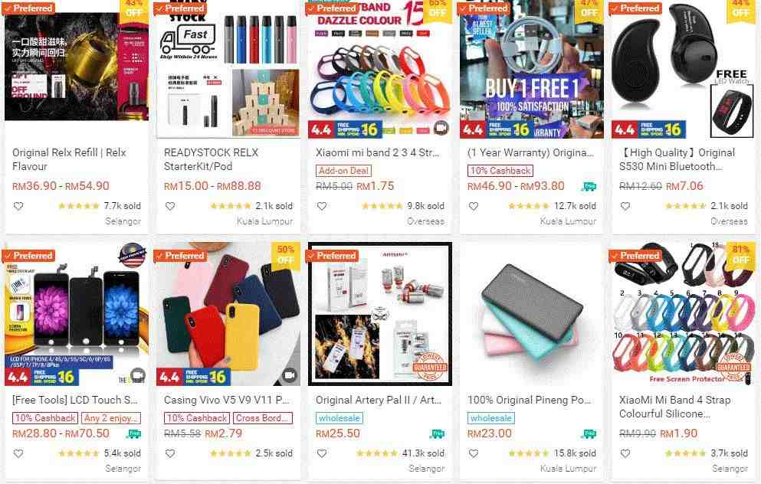The height and width of the screenshot is (484, 761).
Task: Click 10% Cashback tag on 1 Year Warranty item
Action: (500, 171)
